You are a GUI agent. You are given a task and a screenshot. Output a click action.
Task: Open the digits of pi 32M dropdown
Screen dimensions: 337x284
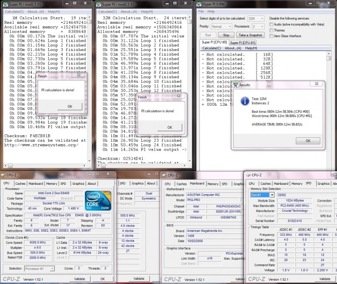point(256,19)
